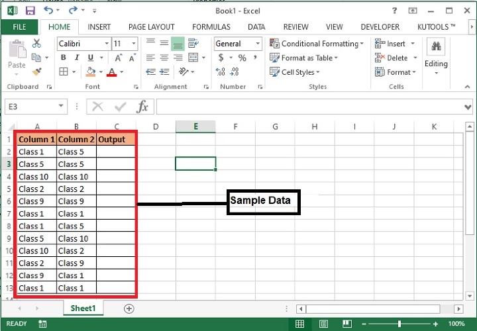Screen dimensions: 477x331
Task: Redo the last undone action
Action: pyautogui.click(x=73, y=11)
